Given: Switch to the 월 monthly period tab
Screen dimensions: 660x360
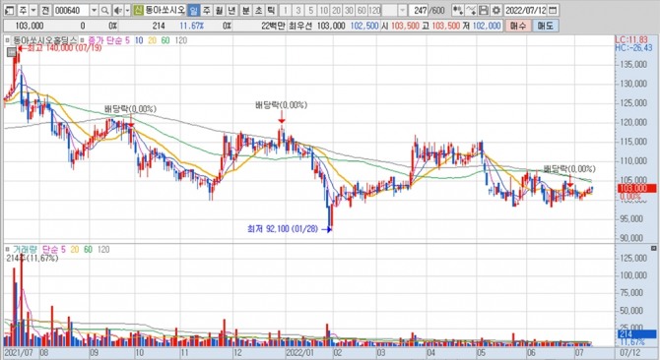Looking at the screenshot, I should click(x=219, y=10).
